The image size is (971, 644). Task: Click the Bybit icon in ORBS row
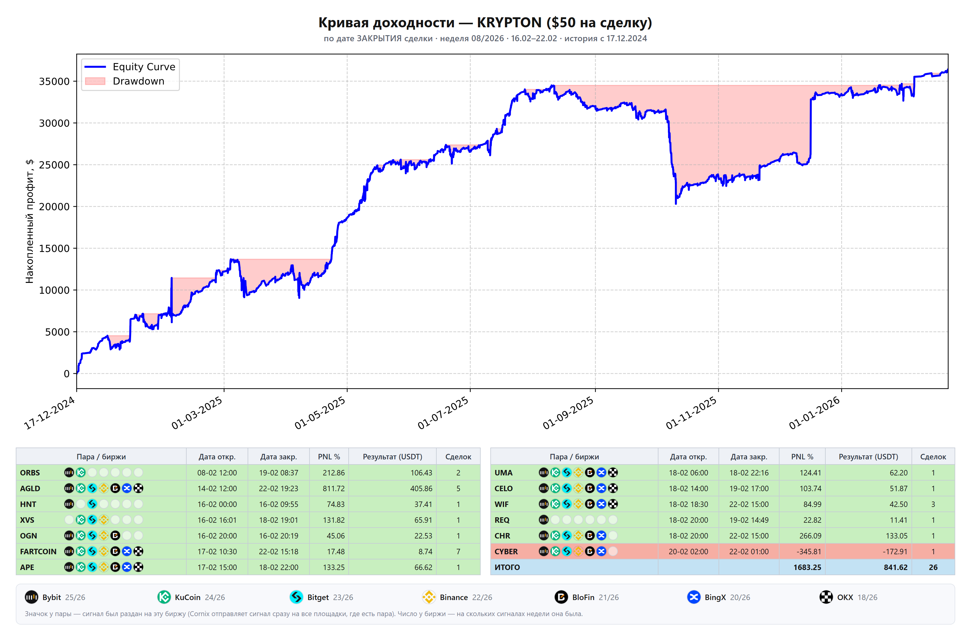pyautogui.click(x=69, y=472)
